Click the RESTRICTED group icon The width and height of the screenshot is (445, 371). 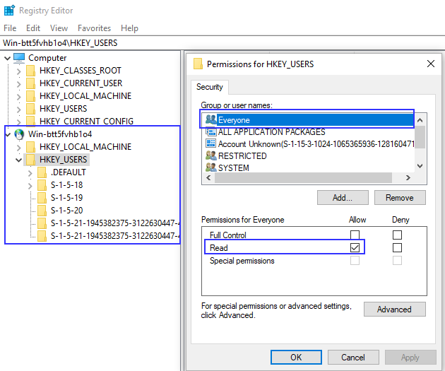(211, 155)
